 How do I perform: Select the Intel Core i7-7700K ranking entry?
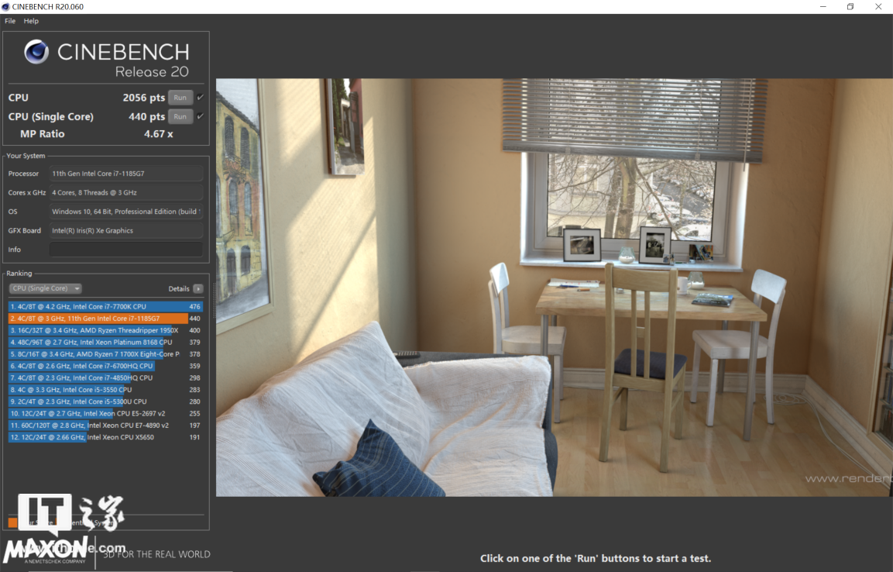[98, 306]
